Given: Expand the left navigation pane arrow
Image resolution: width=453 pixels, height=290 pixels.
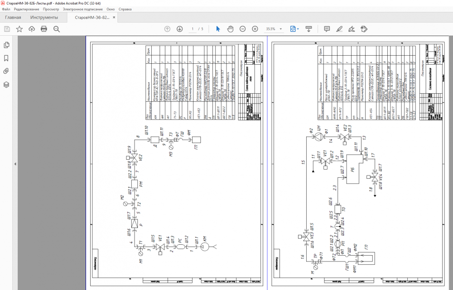Looking at the screenshot, I should (x=15, y=164).
